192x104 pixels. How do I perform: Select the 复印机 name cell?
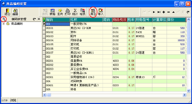[x=86, y=44]
